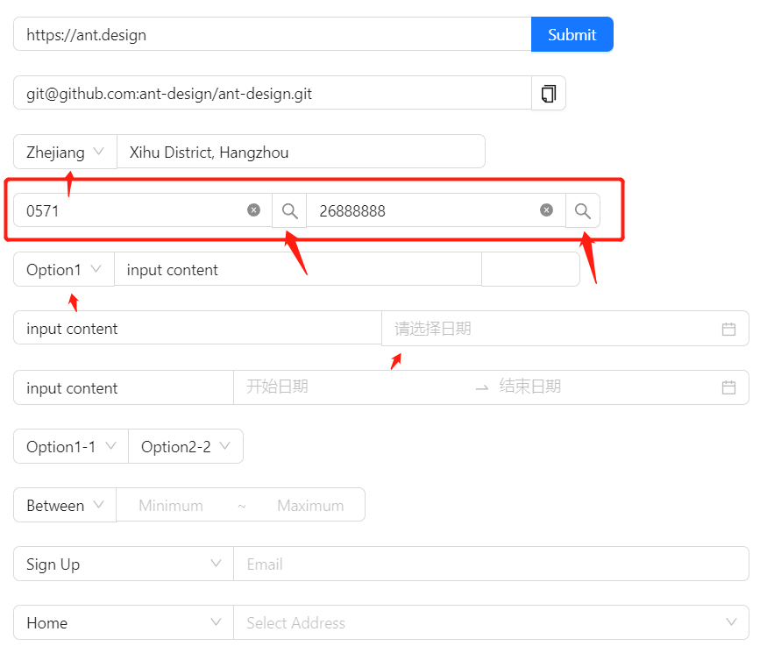Click input content field beside 开始日期
The height and width of the screenshot is (653, 767).
(x=124, y=387)
